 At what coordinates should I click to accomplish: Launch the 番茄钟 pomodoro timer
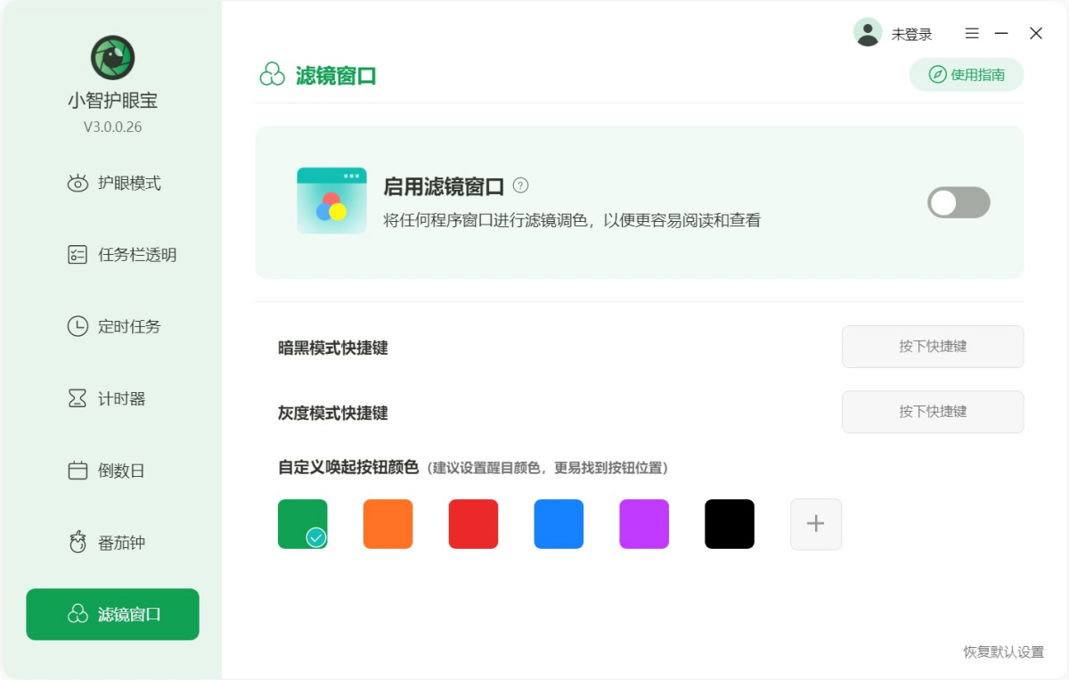click(x=111, y=542)
